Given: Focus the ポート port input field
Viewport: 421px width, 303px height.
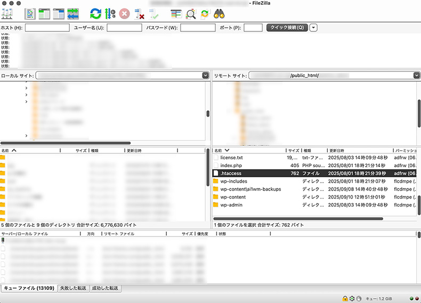Looking at the screenshot, I should pyautogui.click(x=253, y=28).
